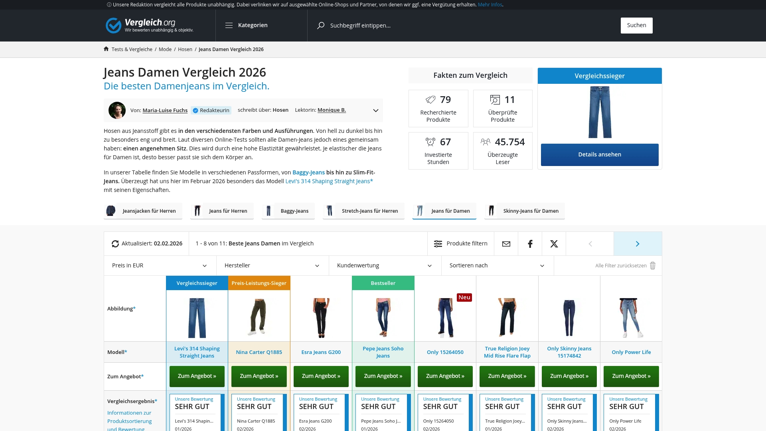Click previous products arrow
The width and height of the screenshot is (766, 431).
click(590, 244)
